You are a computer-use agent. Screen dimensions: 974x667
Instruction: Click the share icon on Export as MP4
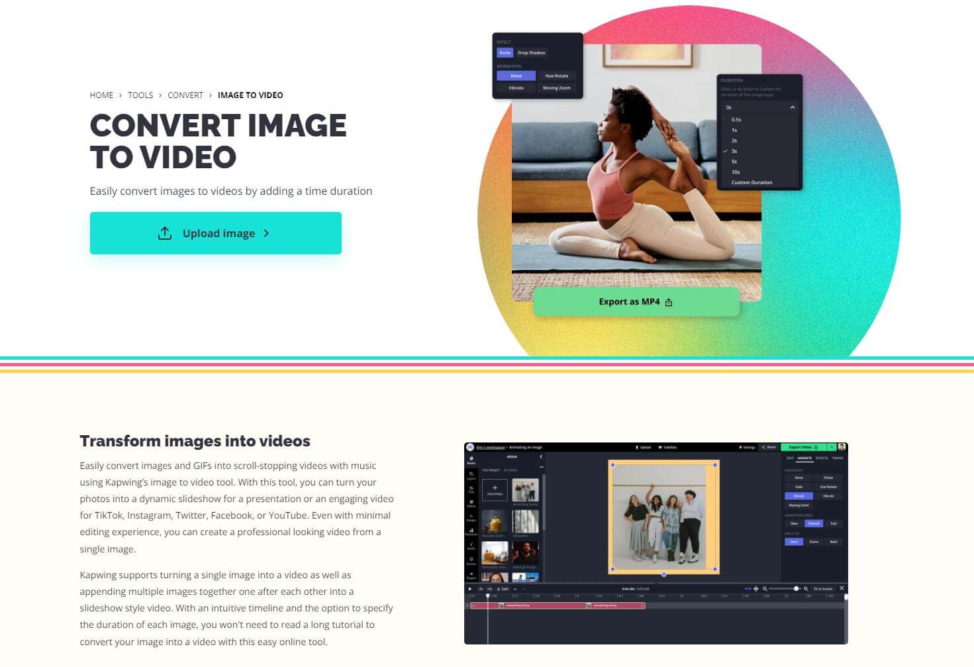coord(669,302)
